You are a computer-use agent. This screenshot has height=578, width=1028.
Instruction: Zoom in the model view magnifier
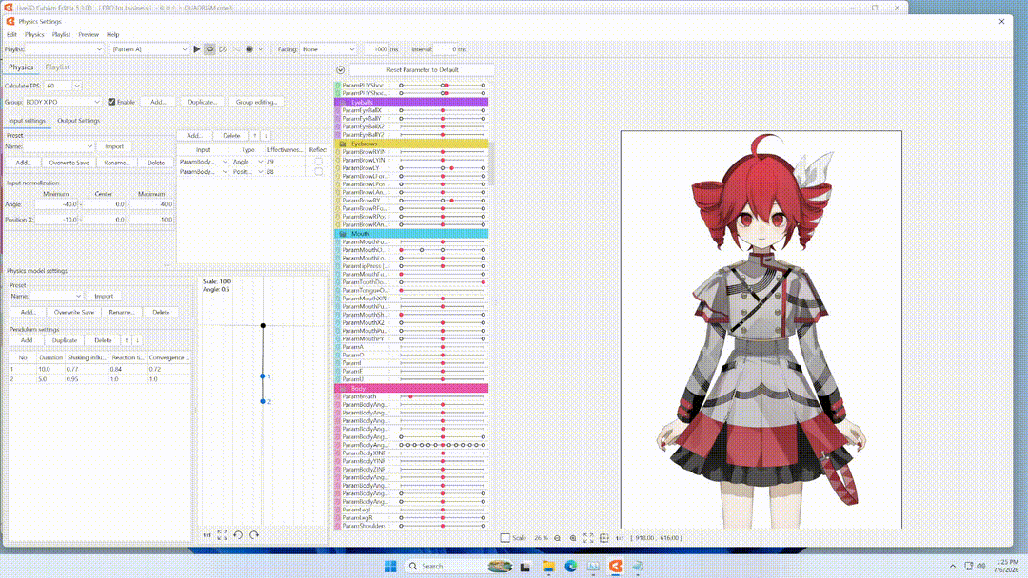(x=573, y=538)
